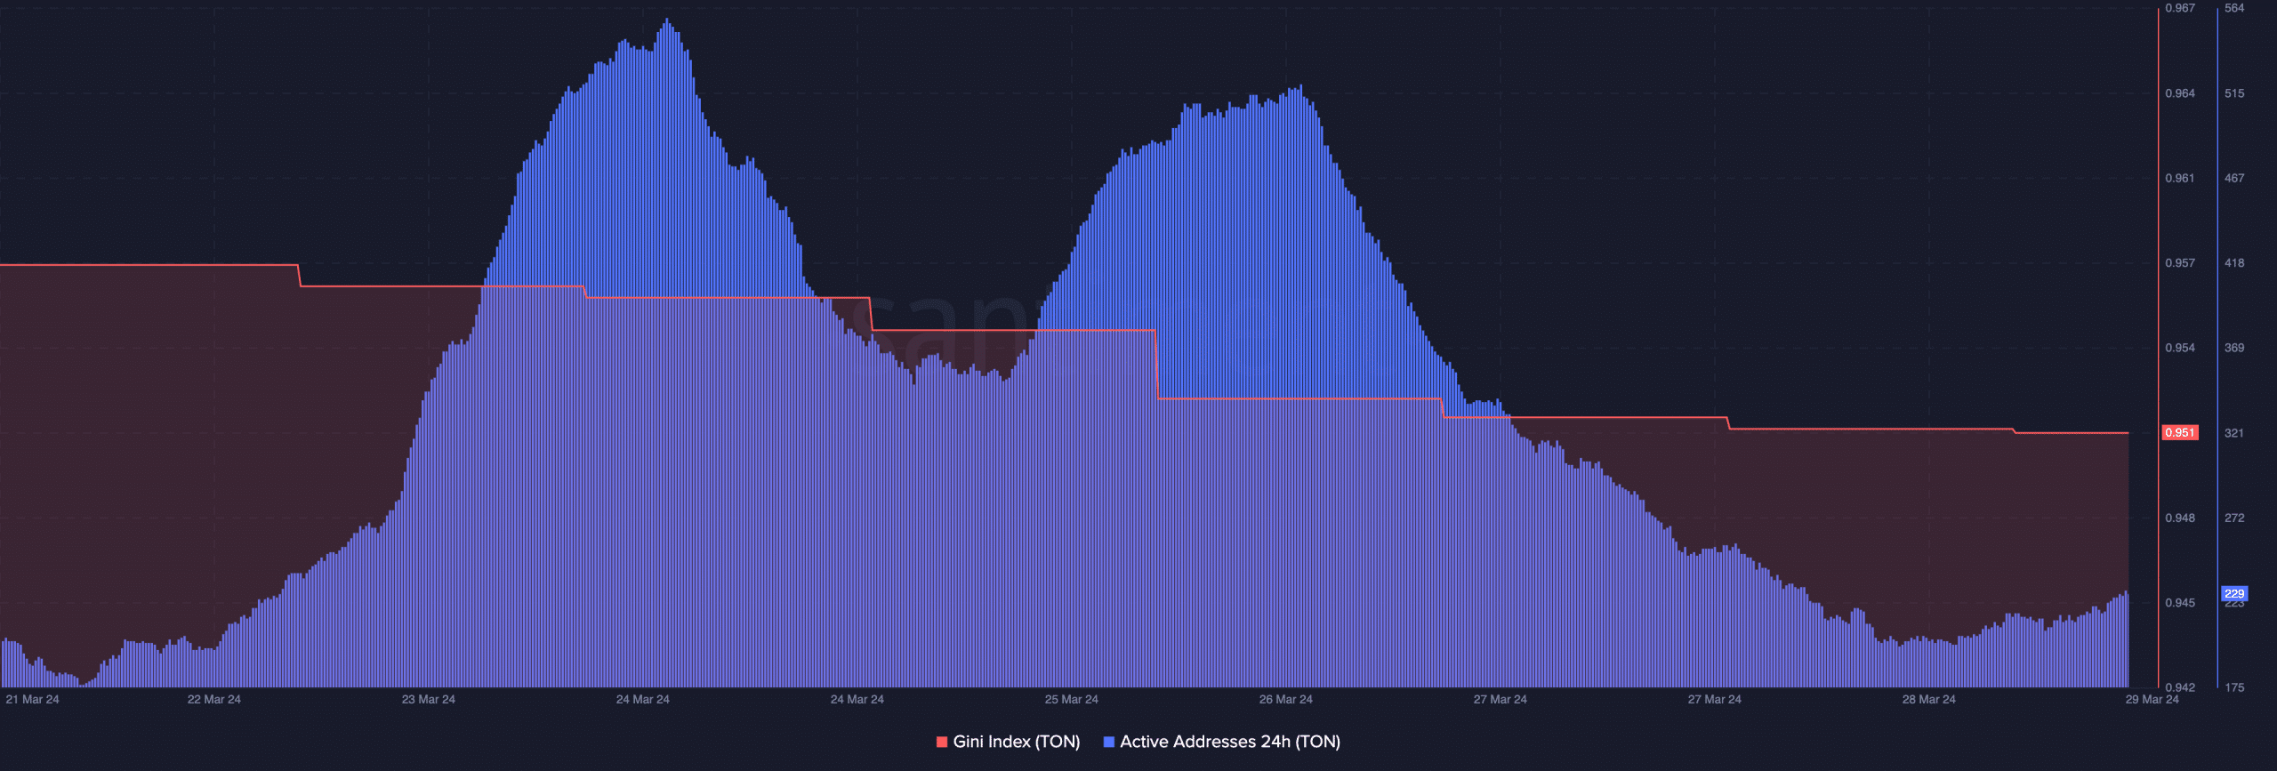Click the 0.942 Gini axis value

pyautogui.click(x=2180, y=687)
